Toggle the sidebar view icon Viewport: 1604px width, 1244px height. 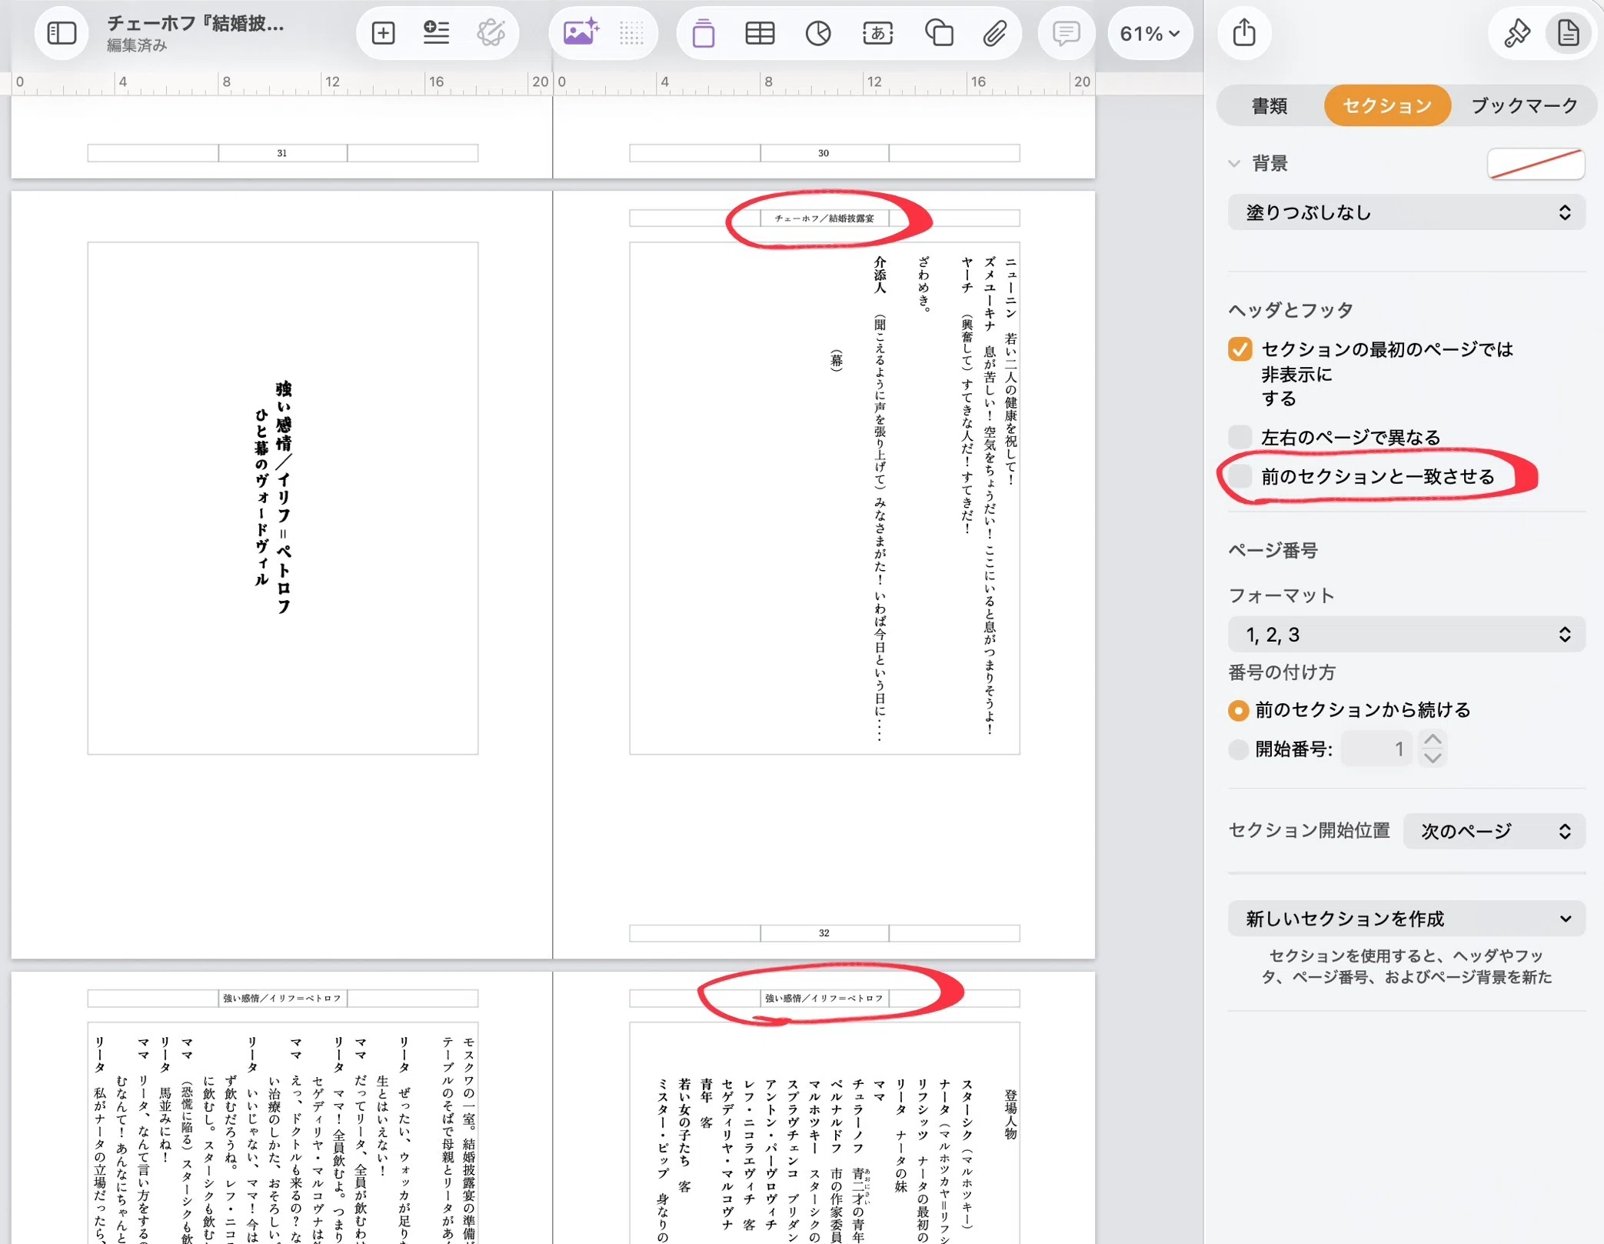coord(62,33)
